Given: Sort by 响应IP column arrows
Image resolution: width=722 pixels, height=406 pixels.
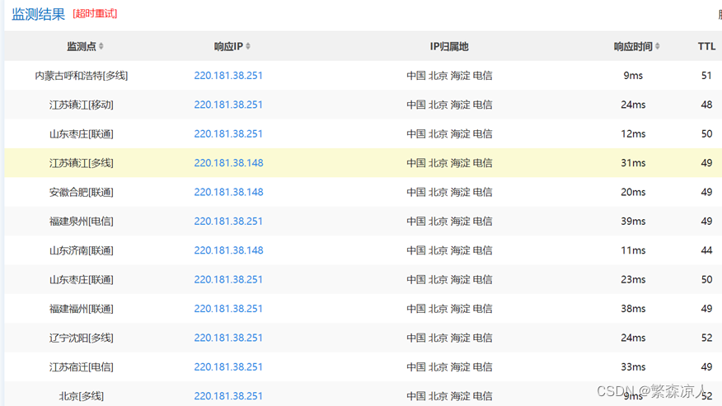Looking at the screenshot, I should click(x=248, y=46).
